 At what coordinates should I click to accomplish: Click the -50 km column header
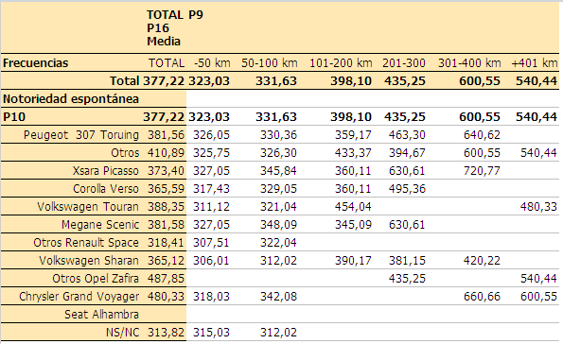[x=212, y=63]
